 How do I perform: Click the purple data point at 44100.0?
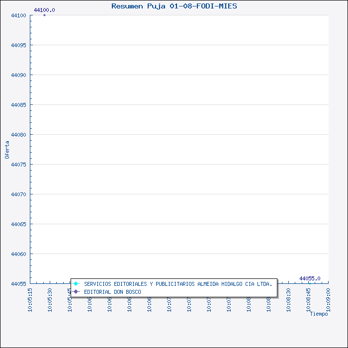pyautogui.click(x=44, y=15)
